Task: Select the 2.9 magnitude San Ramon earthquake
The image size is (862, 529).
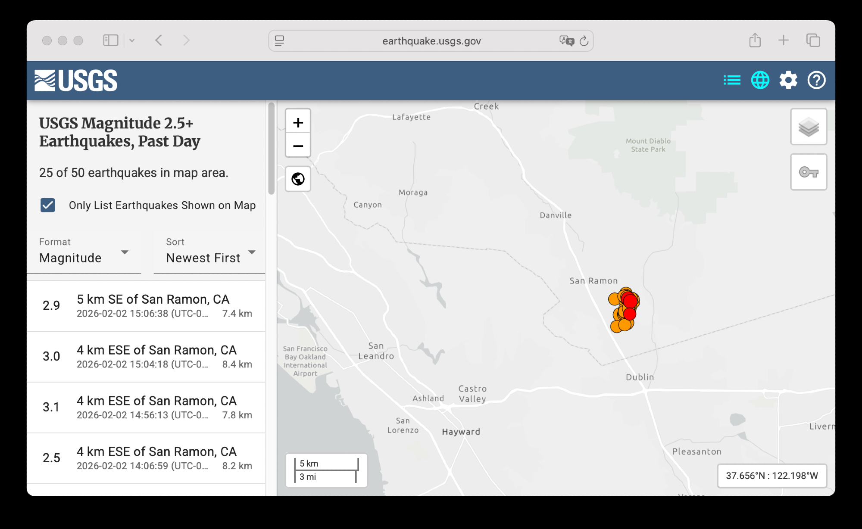Action: (146, 306)
